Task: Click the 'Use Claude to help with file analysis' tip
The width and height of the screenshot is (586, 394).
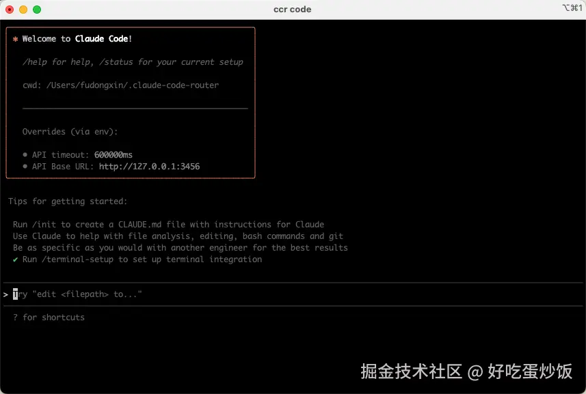Action: point(178,236)
